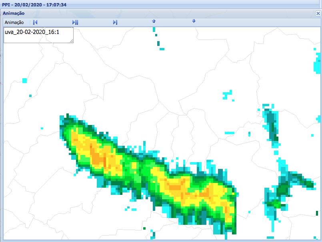The image size is (322, 242).
Task: Skip to the first animation frame
Action: 35,22
